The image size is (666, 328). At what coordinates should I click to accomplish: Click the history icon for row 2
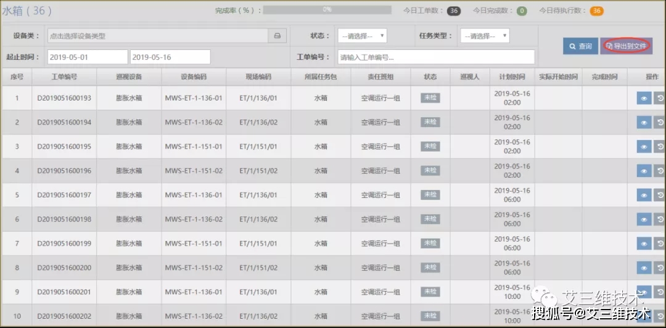(660, 123)
